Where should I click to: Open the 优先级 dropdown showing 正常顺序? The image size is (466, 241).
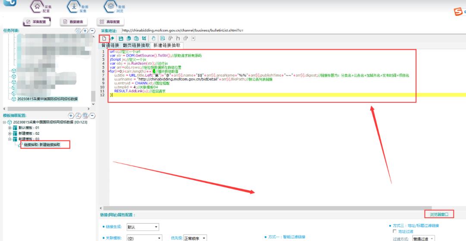click(x=195, y=238)
